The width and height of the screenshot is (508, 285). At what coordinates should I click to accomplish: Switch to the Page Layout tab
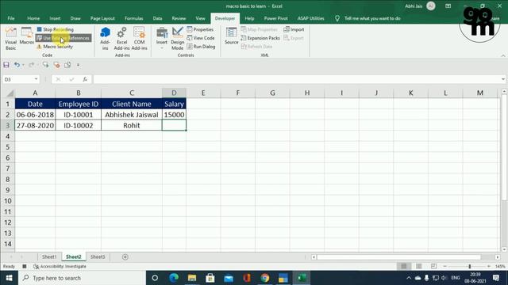click(x=102, y=18)
